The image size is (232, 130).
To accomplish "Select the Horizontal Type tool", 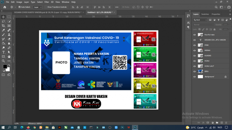I will 3,52.
